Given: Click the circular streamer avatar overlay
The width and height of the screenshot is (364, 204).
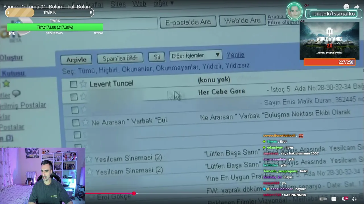Looking at the screenshot, I should (x=294, y=12).
